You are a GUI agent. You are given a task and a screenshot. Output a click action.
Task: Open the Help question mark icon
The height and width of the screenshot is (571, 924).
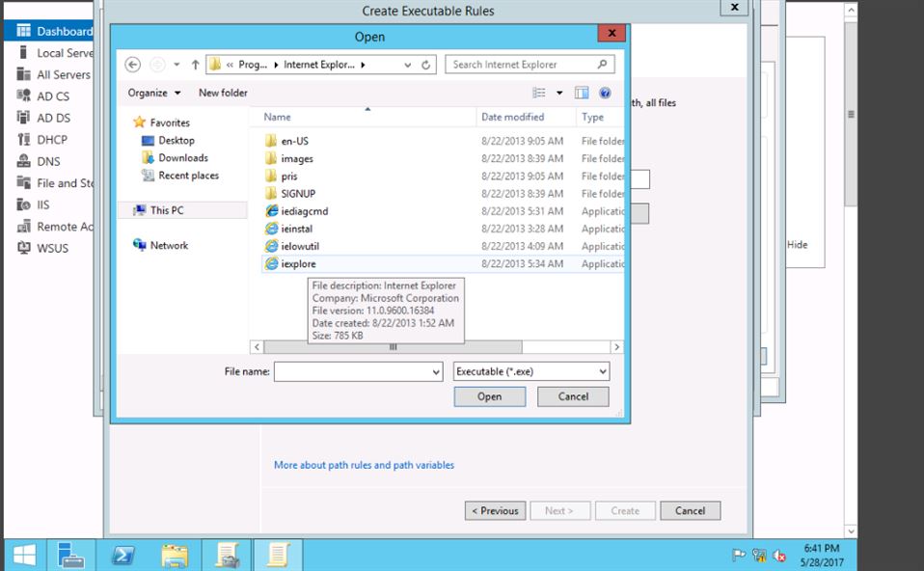(605, 93)
